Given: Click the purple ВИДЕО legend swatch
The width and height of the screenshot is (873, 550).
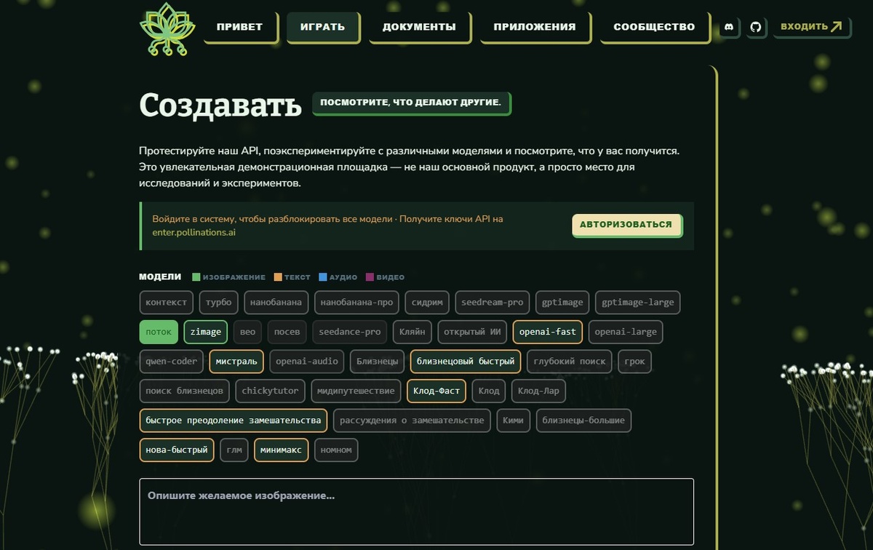Looking at the screenshot, I should coord(370,277).
